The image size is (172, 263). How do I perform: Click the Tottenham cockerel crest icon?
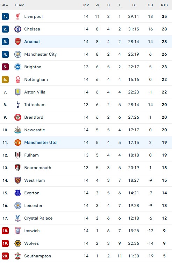(17, 105)
